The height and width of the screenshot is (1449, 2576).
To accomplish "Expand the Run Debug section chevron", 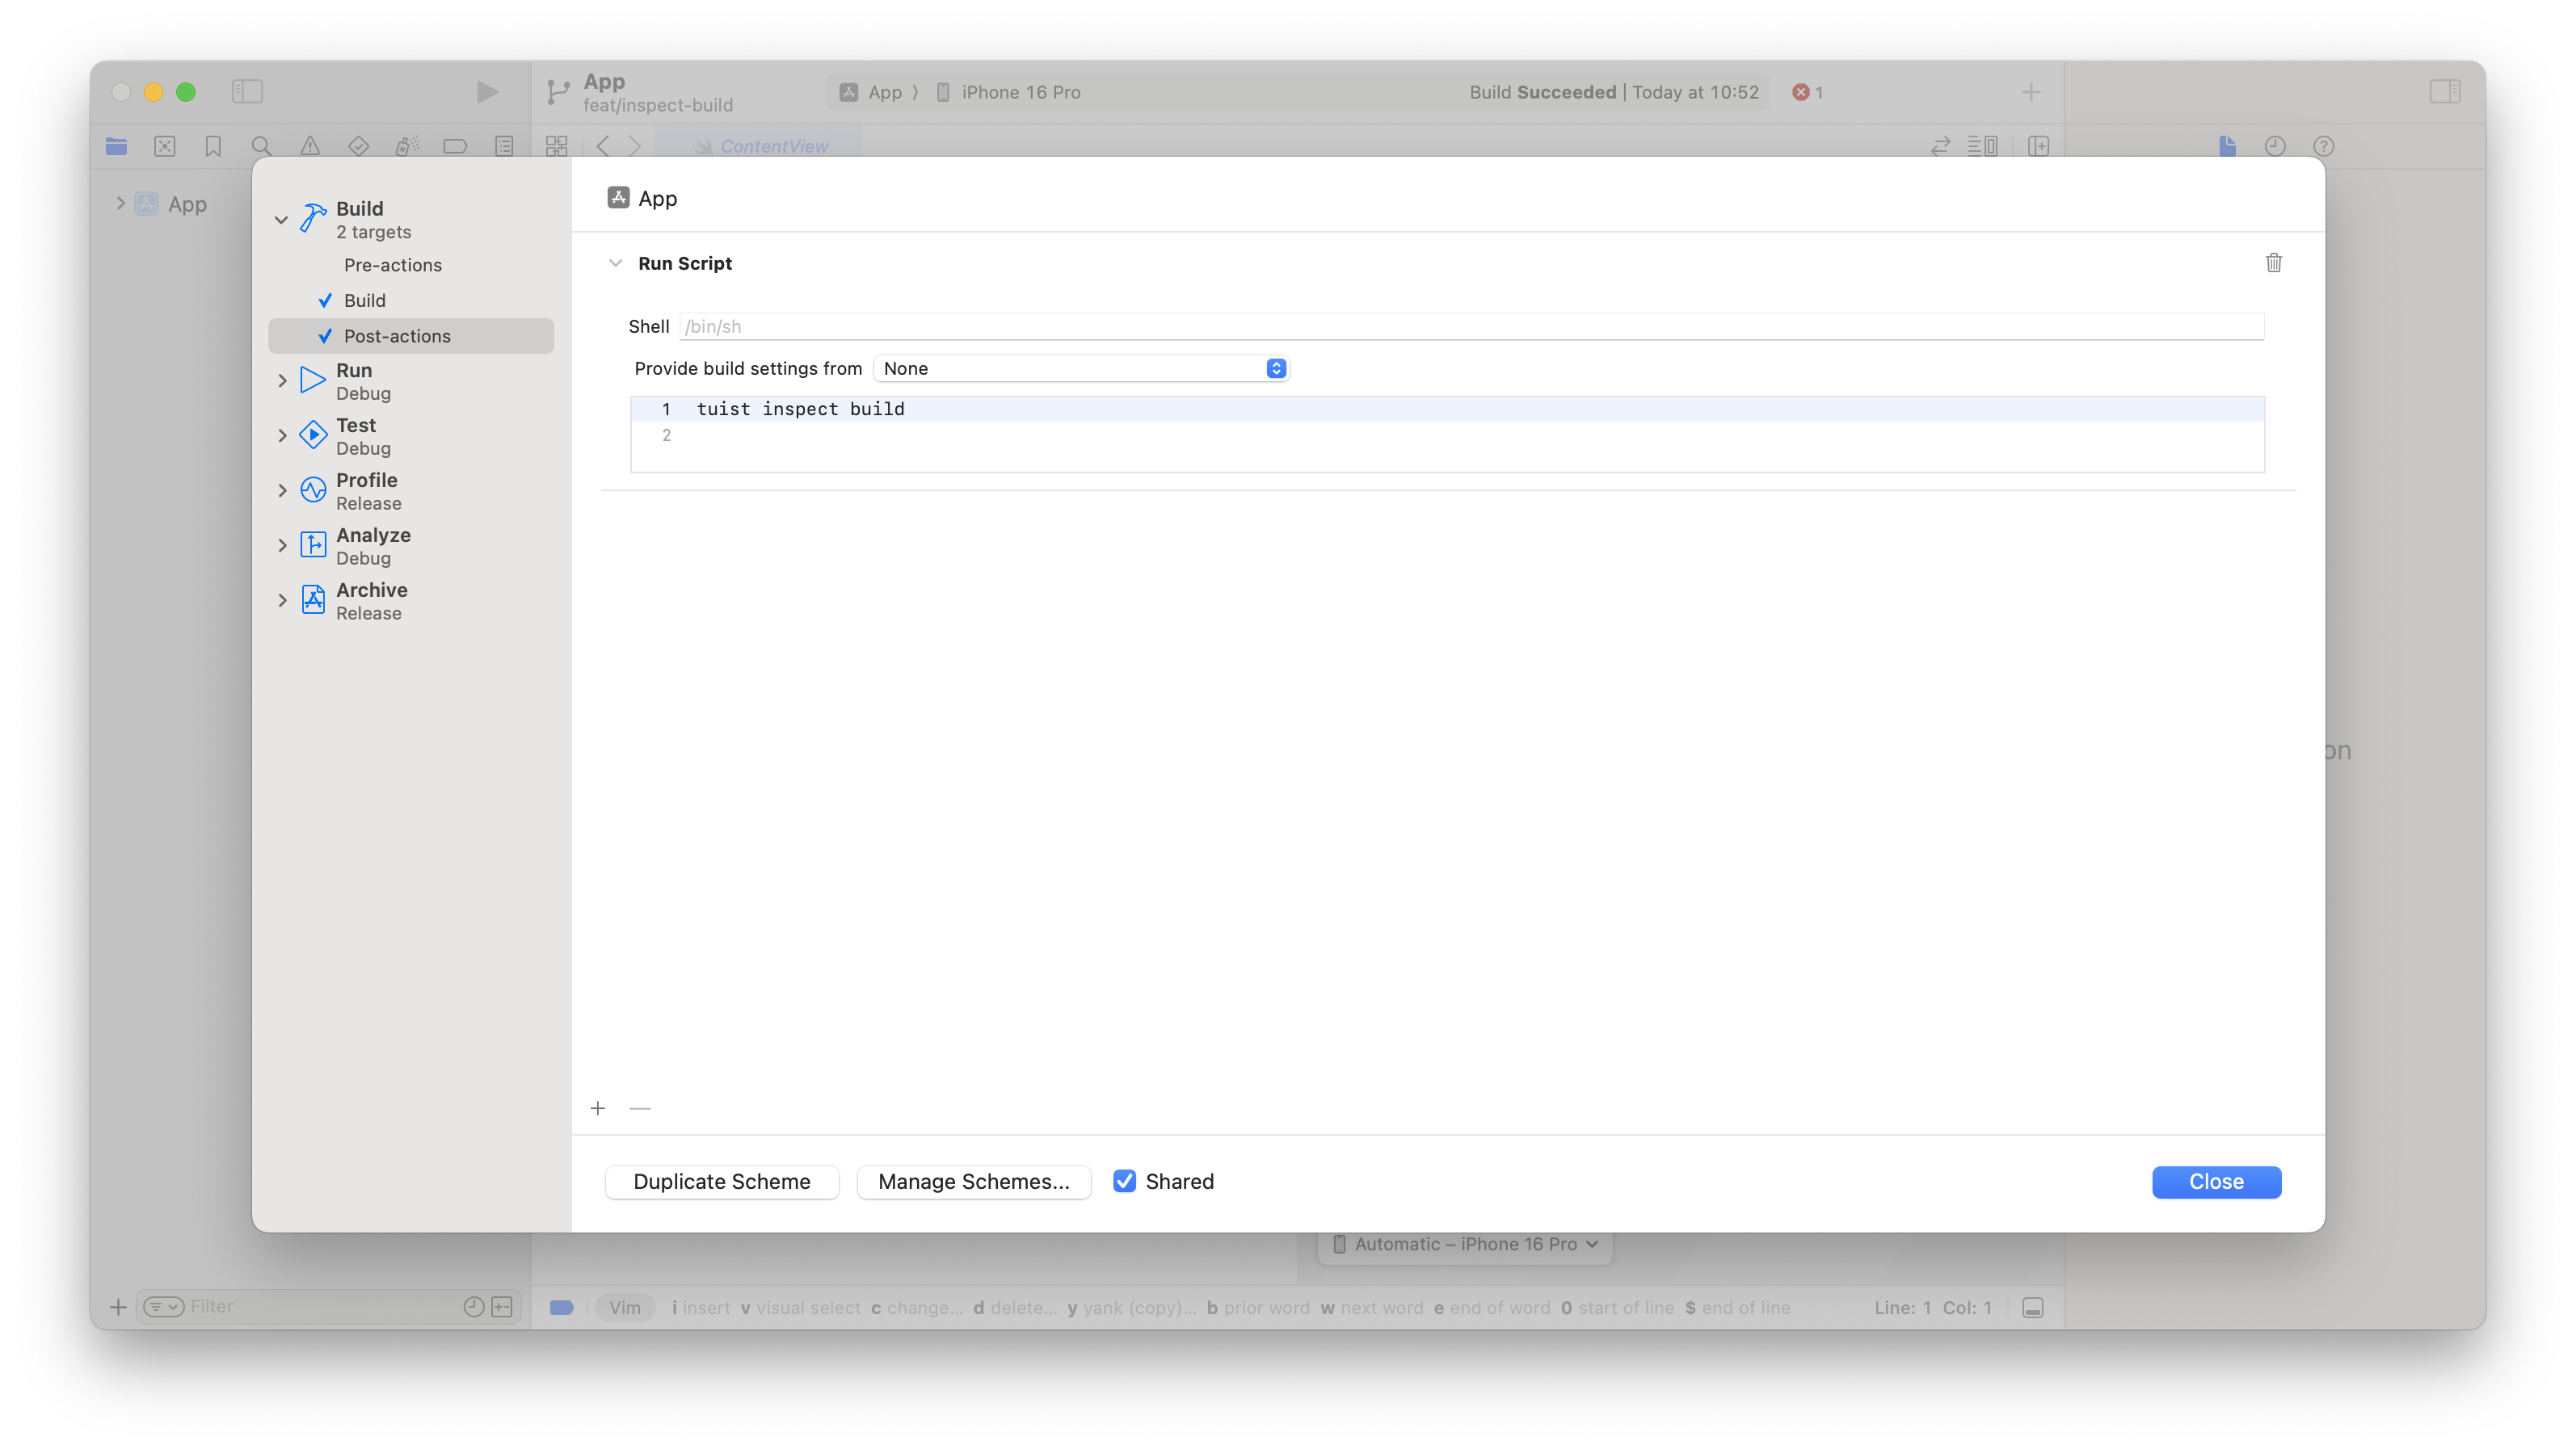I will coord(282,380).
